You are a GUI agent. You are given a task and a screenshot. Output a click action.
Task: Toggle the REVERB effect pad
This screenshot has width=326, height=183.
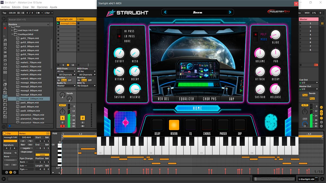174,125
